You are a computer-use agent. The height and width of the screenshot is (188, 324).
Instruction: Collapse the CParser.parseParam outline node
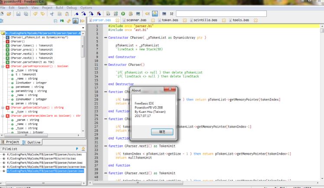[x=3, y=116]
